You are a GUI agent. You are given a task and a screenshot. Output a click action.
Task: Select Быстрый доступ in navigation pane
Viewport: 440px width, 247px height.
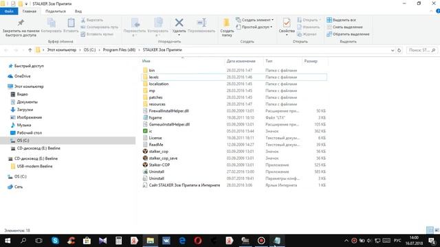pos(29,66)
